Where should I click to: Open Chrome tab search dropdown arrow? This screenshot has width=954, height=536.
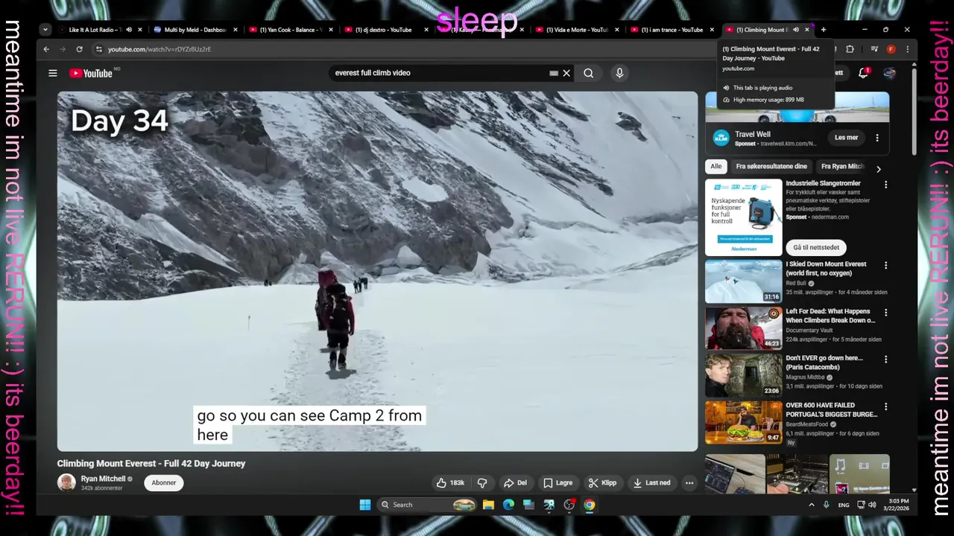pyautogui.click(x=45, y=30)
